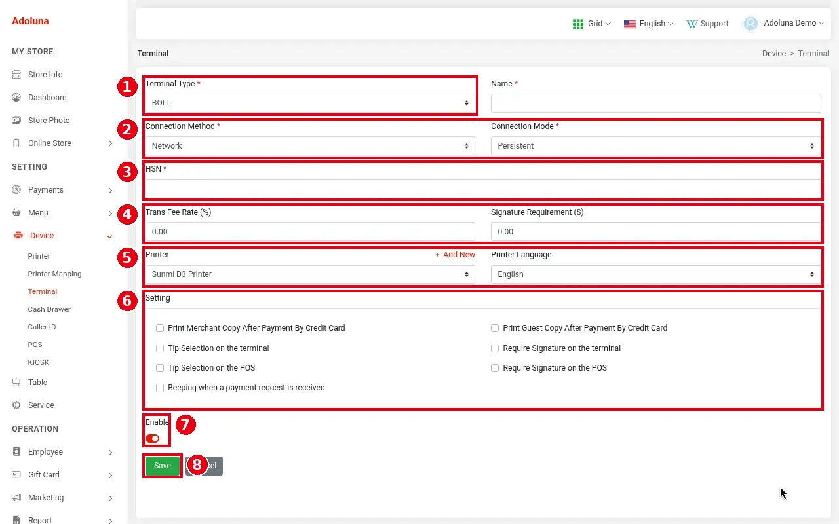Click the red Device printer icon
Image resolution: width=839 pixels, height=524 pixels.
click(18, 236)
